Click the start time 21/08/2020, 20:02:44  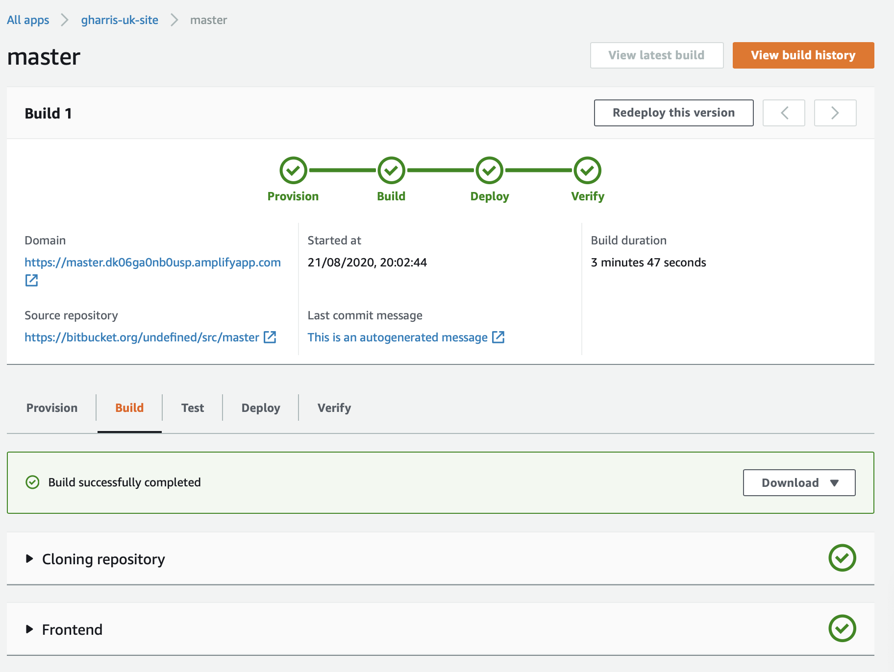[367, 263]
